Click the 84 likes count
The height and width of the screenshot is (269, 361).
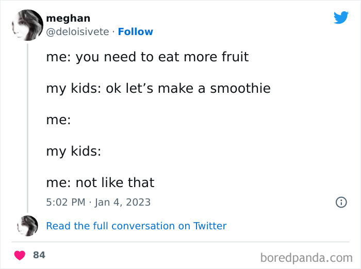pyautogui.click(x=39, y=255)
